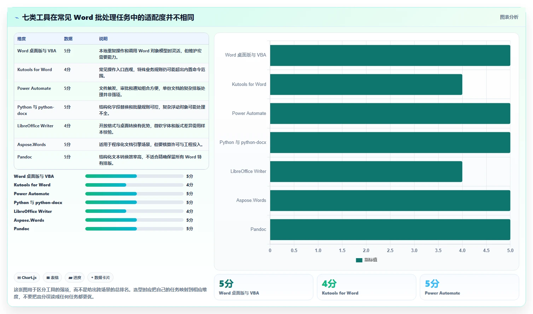Click the Pandoc label on chart axis
533x314 pixels.
[x=258, y=229]
